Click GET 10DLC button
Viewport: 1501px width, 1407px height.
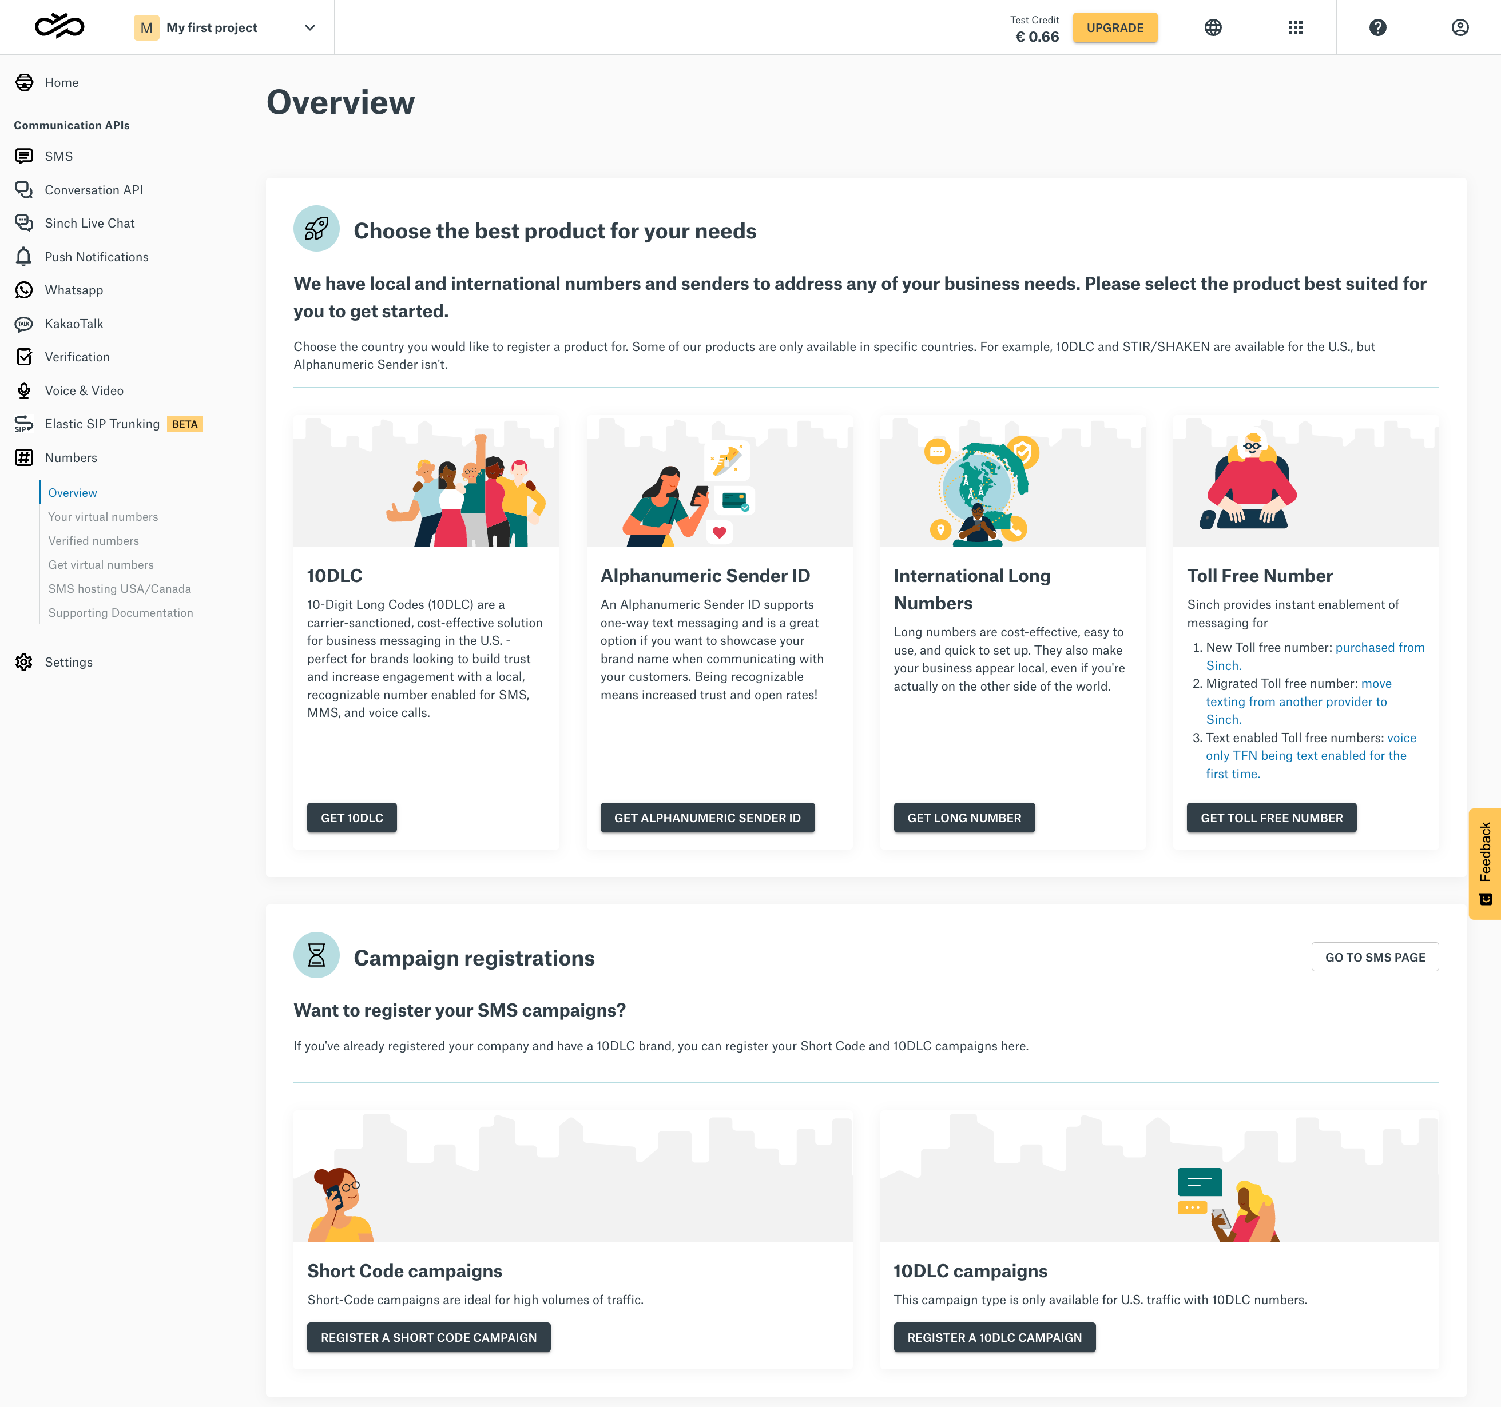pyautogui.click(x=351, y=817)
